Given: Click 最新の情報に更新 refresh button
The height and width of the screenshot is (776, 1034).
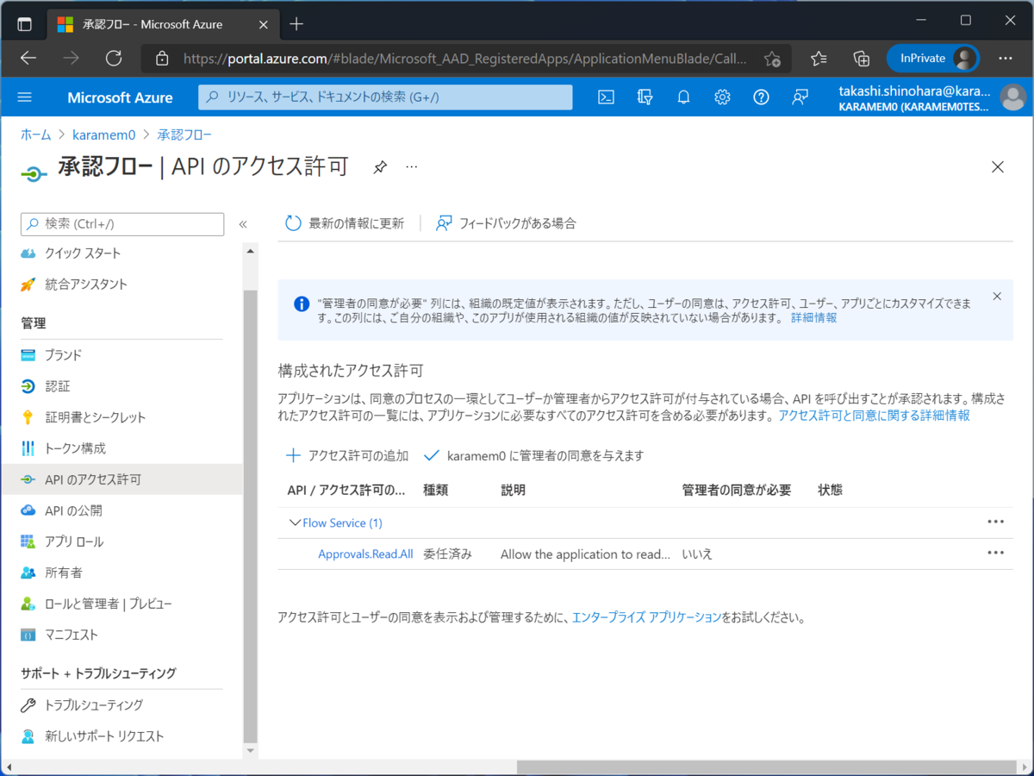Looking at the screenshot, I should [x=345, y=223].
